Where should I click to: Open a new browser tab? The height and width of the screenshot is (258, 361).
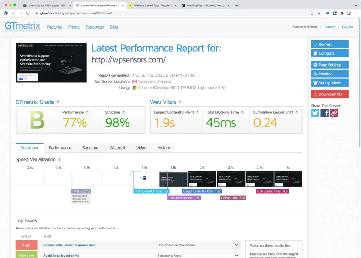tap(237, 6)
